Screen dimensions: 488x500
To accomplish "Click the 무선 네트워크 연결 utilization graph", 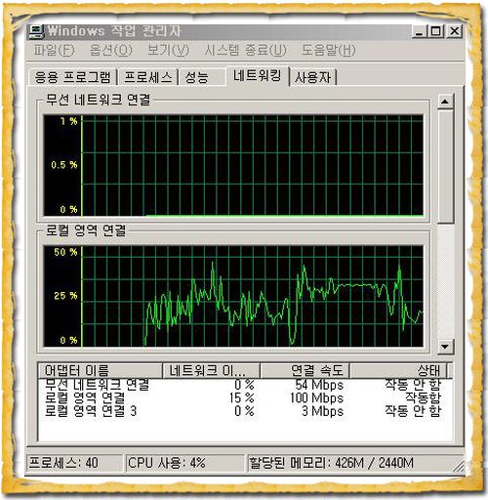I will click(233, 165).
